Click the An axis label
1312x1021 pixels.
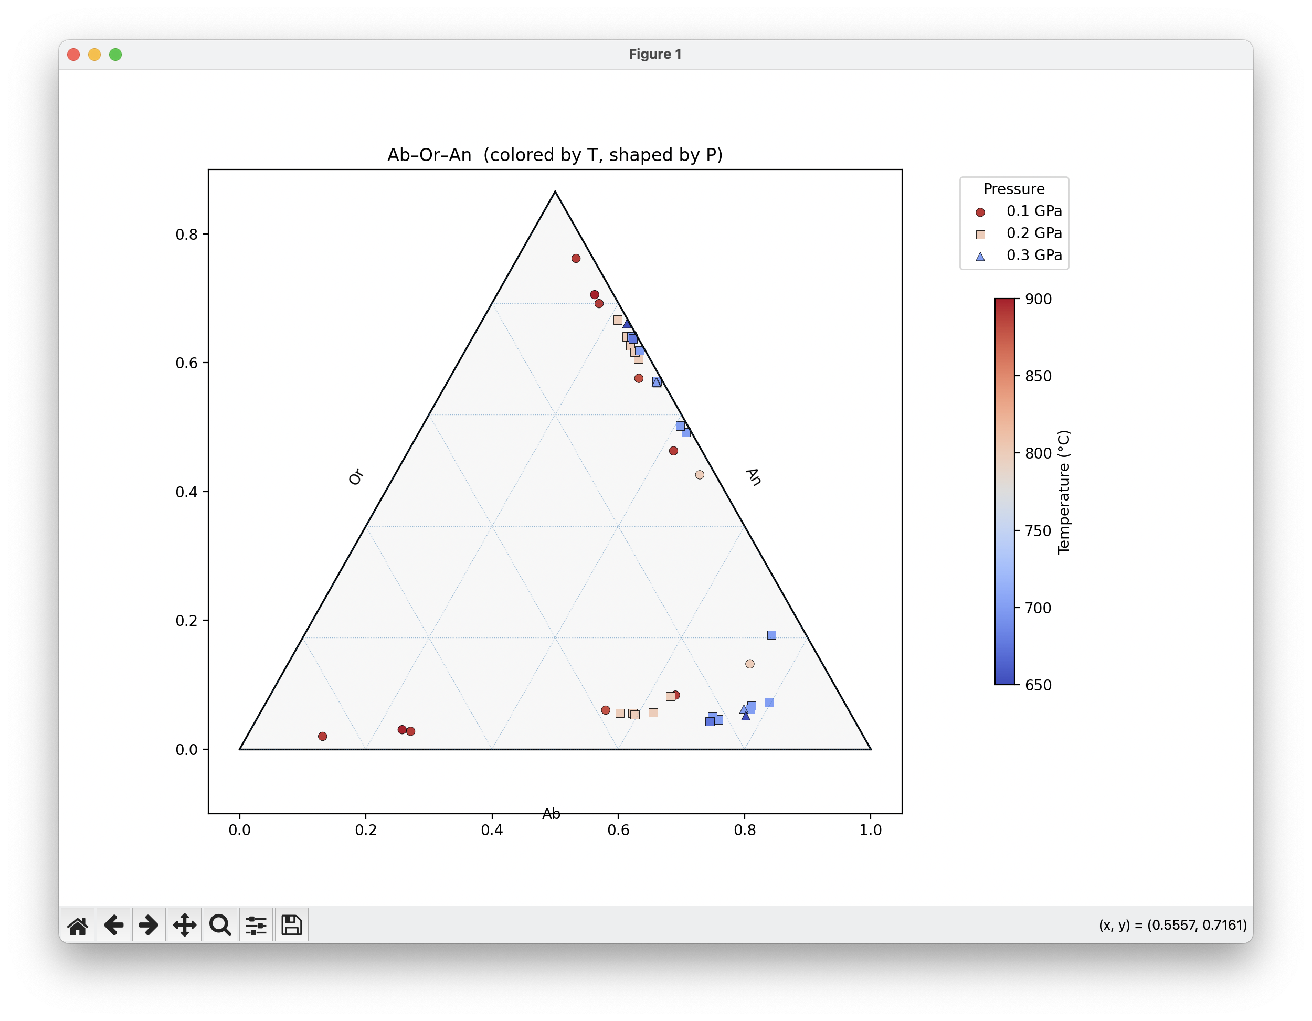753,477
